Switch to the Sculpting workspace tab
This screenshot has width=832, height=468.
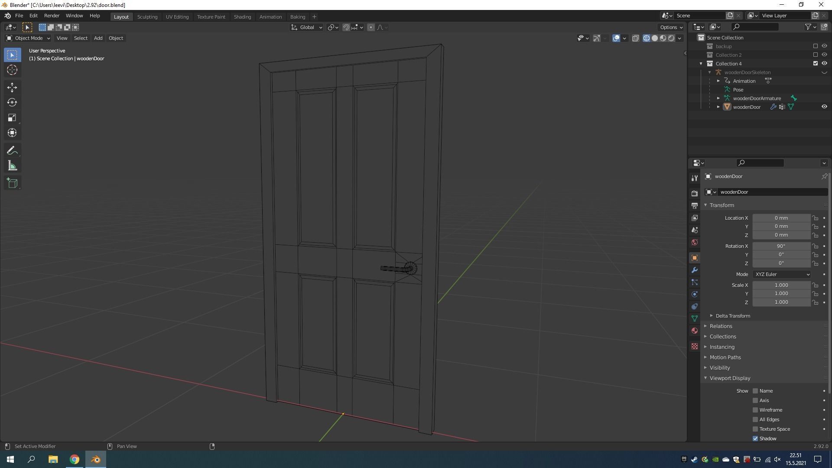(147, 17)
